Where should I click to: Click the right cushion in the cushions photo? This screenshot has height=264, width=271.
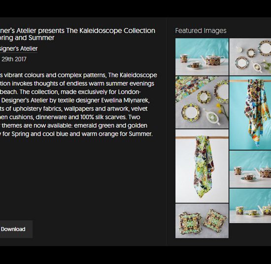coord(215,221)
